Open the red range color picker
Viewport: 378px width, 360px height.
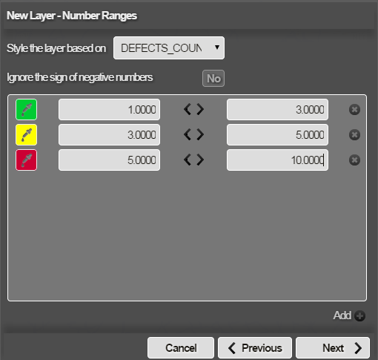click(26, 160)
